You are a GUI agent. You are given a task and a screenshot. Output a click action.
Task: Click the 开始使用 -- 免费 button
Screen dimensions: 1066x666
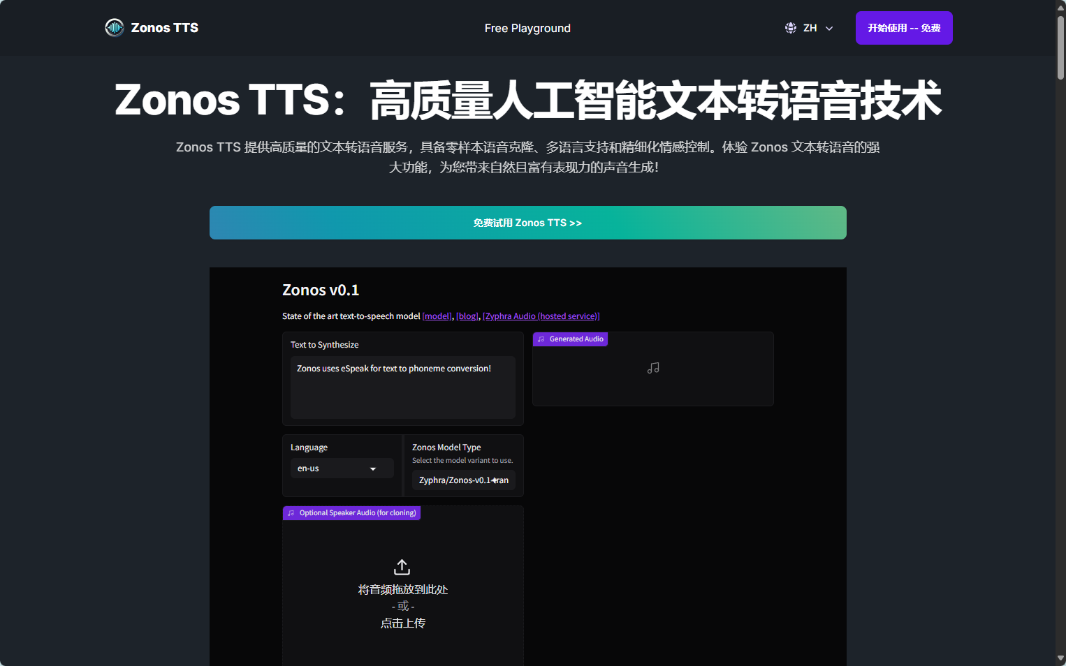tap(904, 28)
